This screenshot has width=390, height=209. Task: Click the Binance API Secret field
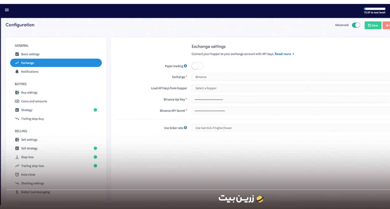291,111
